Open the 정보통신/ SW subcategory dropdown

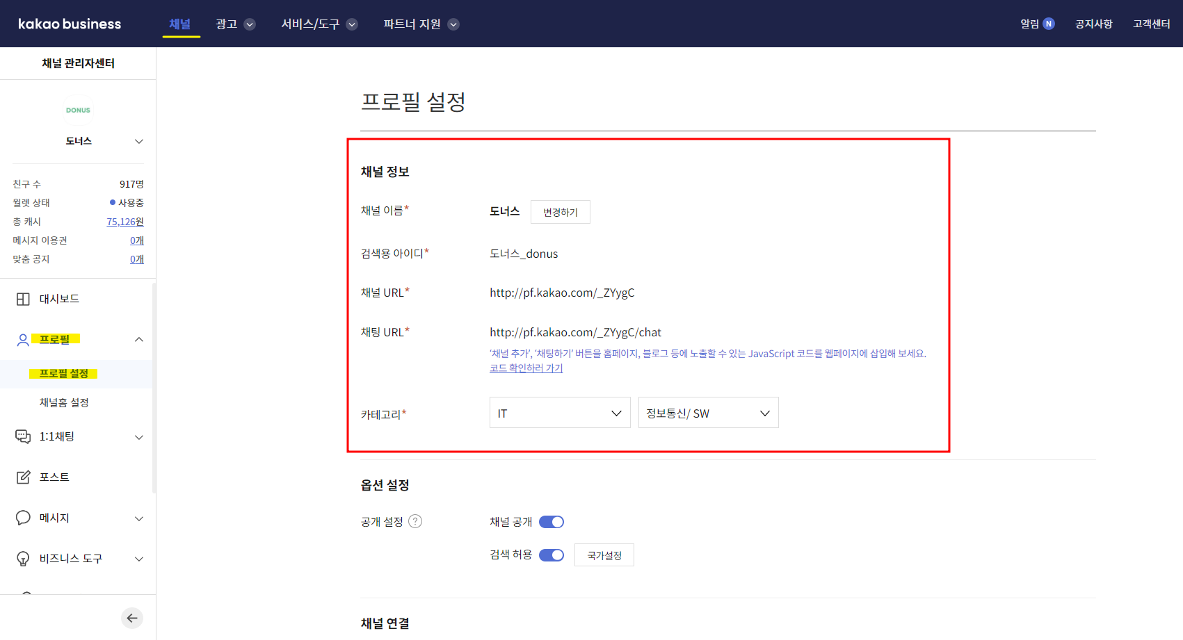pyautogui.click(x=708, y=413)
